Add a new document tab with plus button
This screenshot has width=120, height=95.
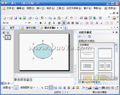pos(66,28)
